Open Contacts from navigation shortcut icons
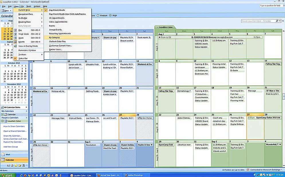Viewport: 285px width, 177px height. coord(9,165)
